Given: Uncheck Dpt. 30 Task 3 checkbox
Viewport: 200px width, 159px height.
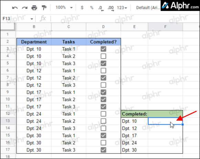Looking at the screenshot, I should tap(103, 150).
